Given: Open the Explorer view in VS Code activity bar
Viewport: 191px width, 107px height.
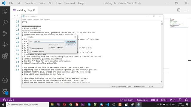Looking at the screenshot, I should coord(5,11).
